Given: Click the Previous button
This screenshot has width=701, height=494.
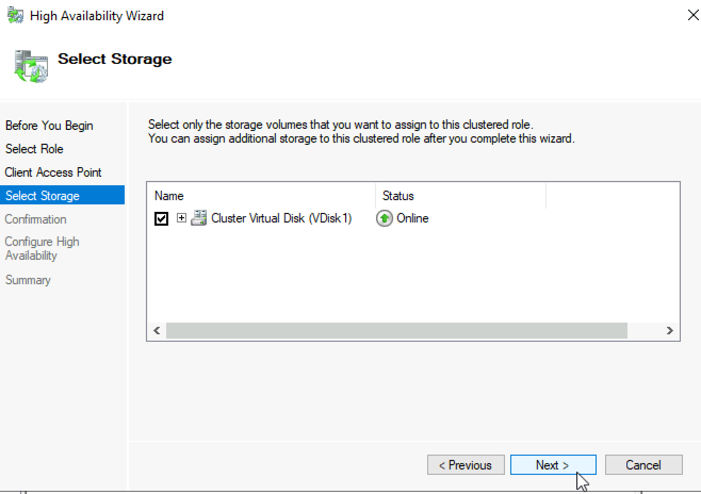Looking at the screenshot, I should coord(466,465).
